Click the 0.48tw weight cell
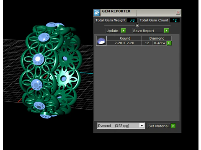 point(160,43)
